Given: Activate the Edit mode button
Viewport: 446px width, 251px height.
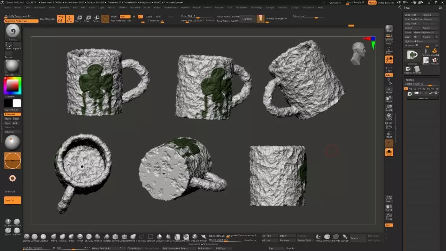Looking at the screenshot, I should coord(61,19).
